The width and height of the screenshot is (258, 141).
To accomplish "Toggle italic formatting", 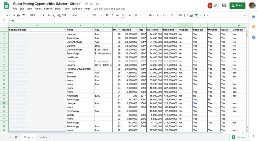I will (112, 15).
